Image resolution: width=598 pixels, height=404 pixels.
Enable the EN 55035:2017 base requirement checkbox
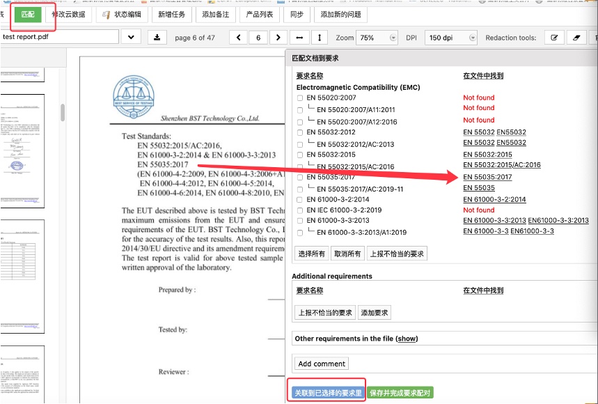pyautogui.click(x=300, y=178)
